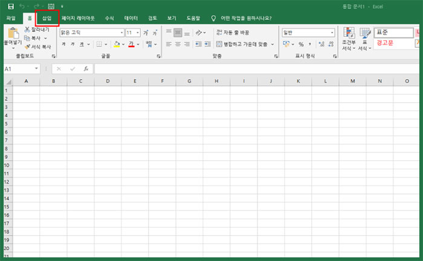Screen dimensions: 423x261
Task: Click the select-all corner triangle
Action: click(x=8, y=82)
